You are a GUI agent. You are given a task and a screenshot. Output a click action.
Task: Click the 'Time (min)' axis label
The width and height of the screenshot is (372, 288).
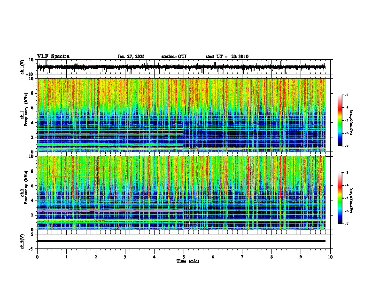point(188,261)
